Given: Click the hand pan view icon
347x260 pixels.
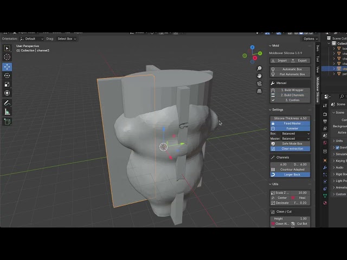Looking at the screenshot, I should (x=259, y=76).
